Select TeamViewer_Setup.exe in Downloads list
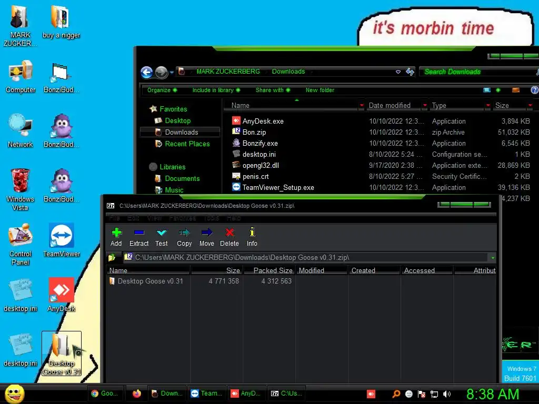Image resolution: width=539 pixels, height=404 pixels. 278,188
